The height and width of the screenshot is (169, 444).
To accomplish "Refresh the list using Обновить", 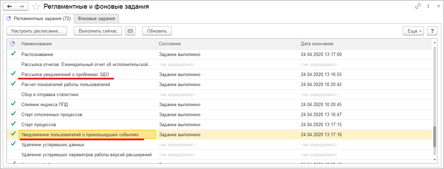I will tap(157, 31).
